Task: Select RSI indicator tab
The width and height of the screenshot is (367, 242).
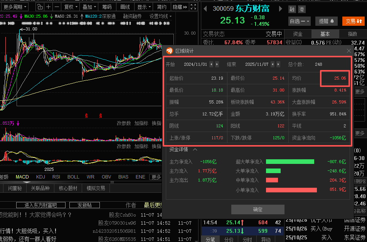Action: tap(56, 177)
